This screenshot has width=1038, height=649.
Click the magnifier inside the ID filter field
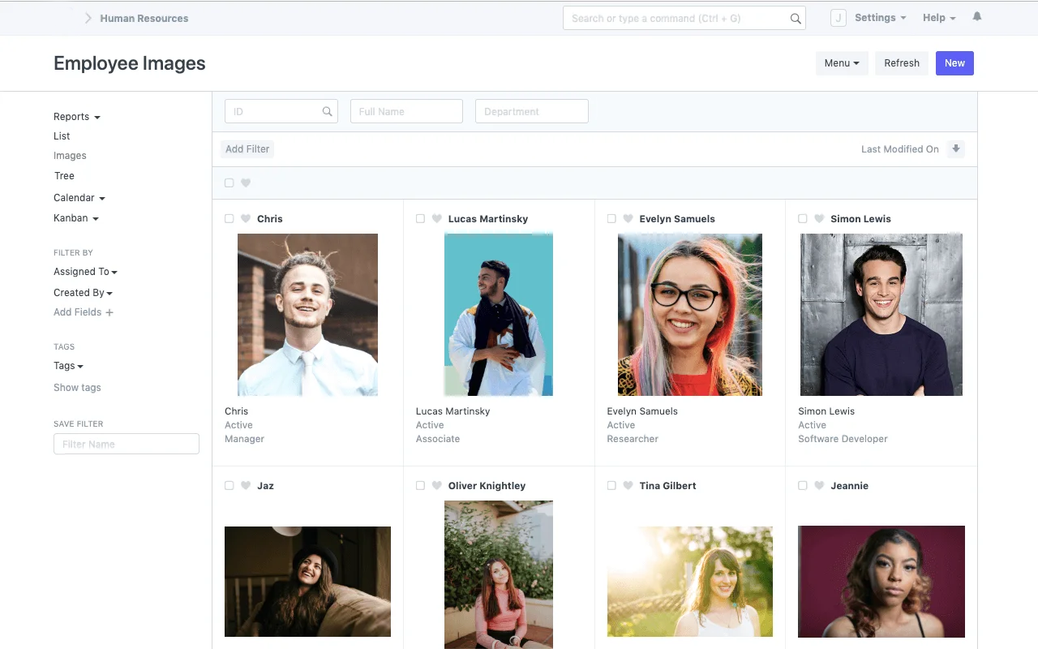coord(327,111)
